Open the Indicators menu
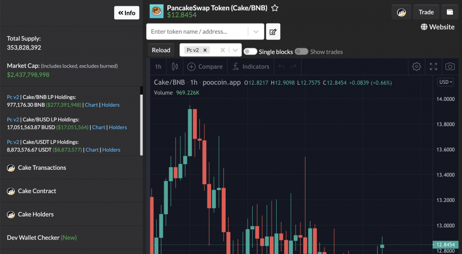Image resolution: width=462 pixels, height=254 pixels. (251, 67)
